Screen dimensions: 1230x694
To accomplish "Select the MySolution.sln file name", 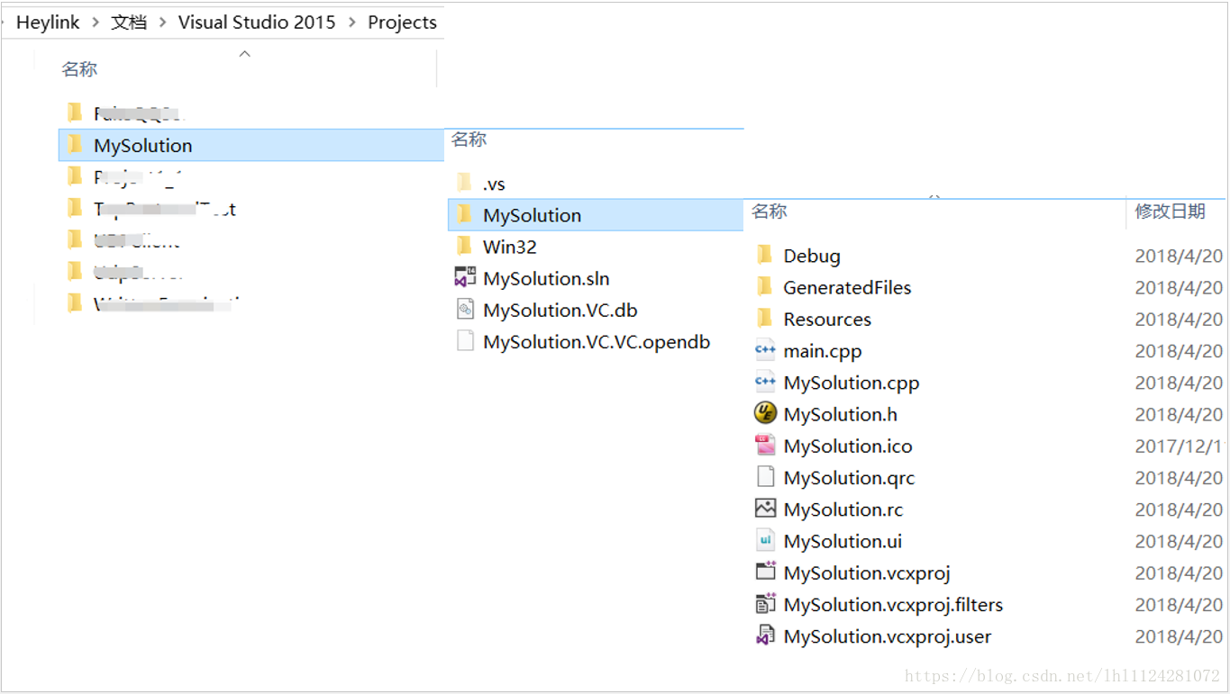I will tap(546, 278).
